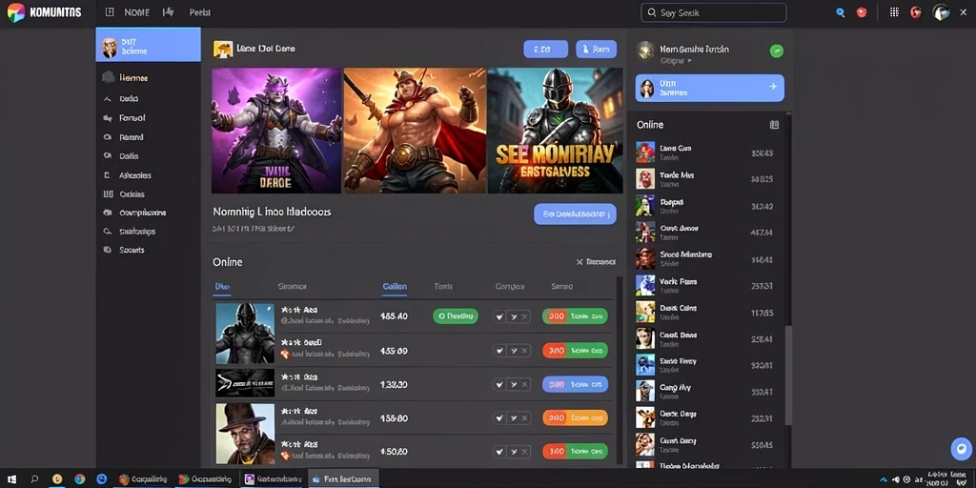The height and width of the screenshot is (488, 976).
Task: Click the blue magnifier icon in top bar
Action: pos(841,12)
